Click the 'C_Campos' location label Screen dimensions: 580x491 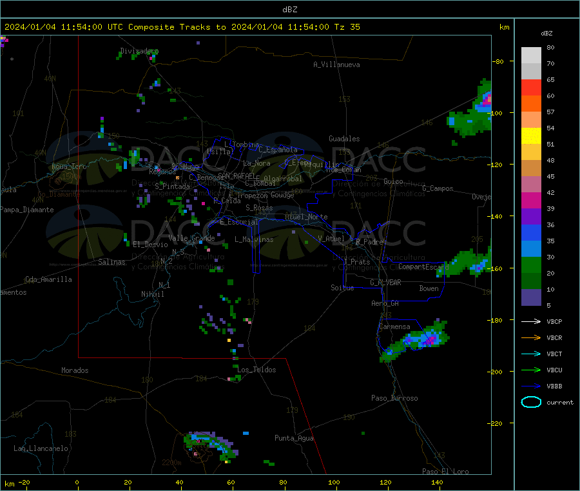click(x=438, y=188)
